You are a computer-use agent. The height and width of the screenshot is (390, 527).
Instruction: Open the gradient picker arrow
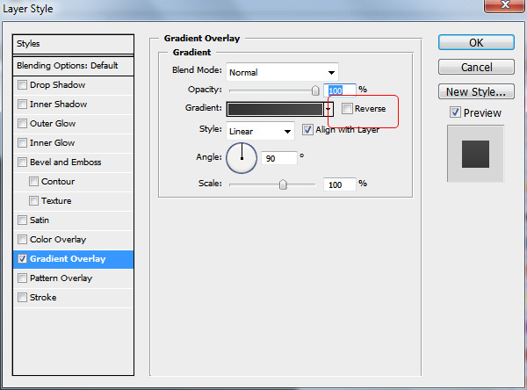point(328,109)
